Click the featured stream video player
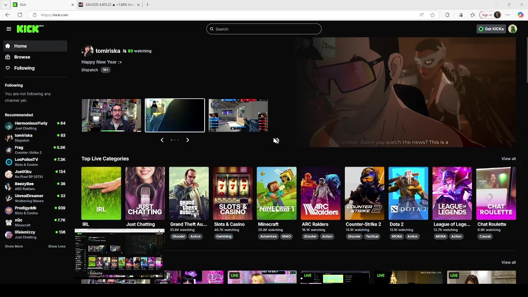Viewport: 528px width, 297px height. coord(404,92)
